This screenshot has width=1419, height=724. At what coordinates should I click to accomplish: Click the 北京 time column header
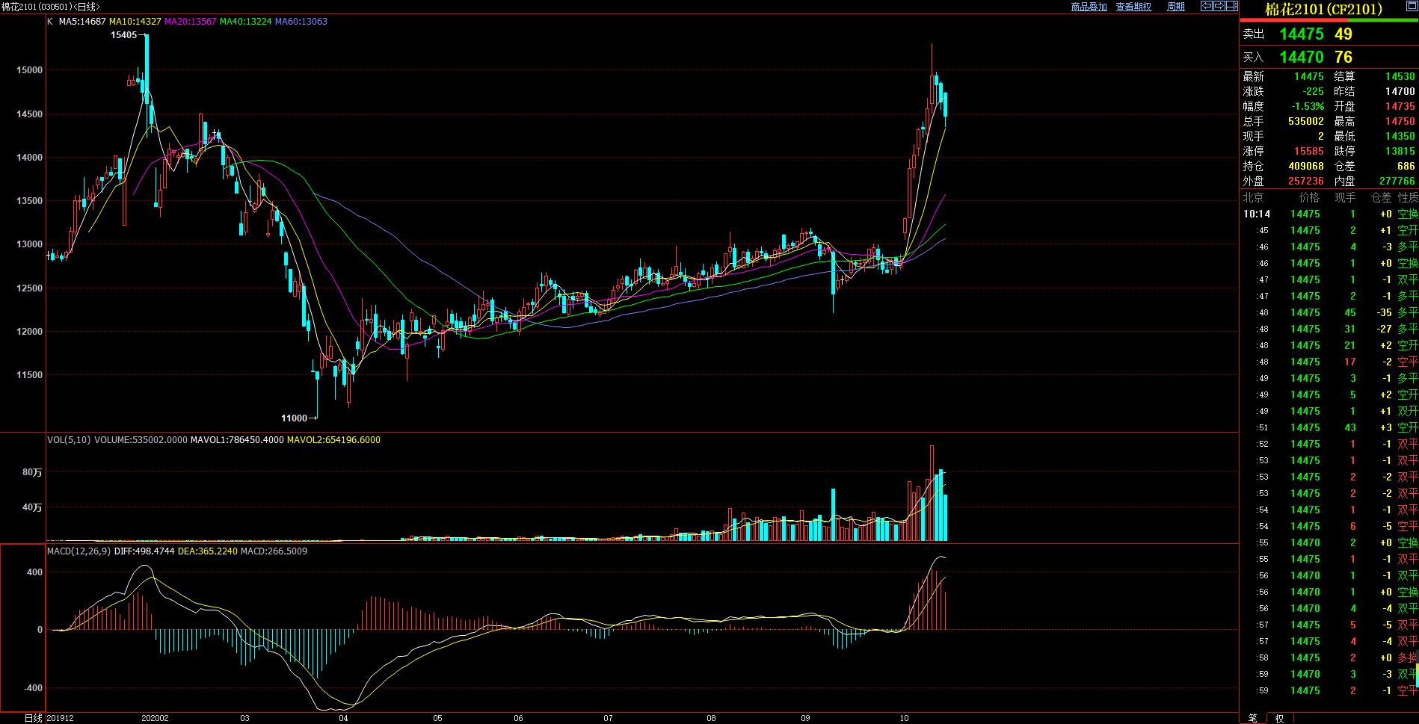pyautogui.click(x=1253, y=197)
